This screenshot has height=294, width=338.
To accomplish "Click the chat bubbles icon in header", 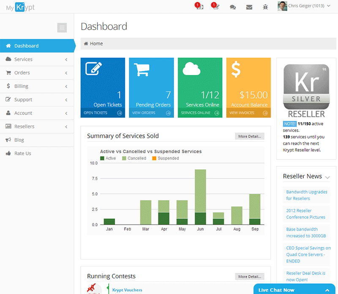I will point(233,7).
